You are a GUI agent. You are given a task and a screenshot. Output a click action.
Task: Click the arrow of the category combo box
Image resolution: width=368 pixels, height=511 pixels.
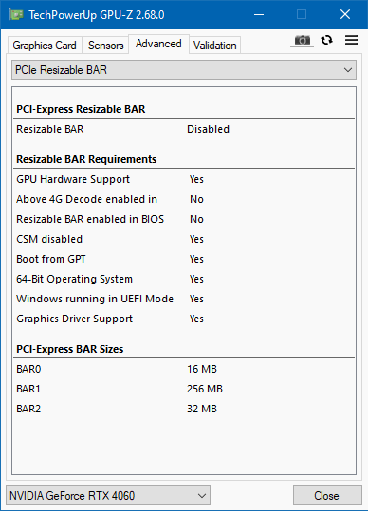click(x=348, y=70)
